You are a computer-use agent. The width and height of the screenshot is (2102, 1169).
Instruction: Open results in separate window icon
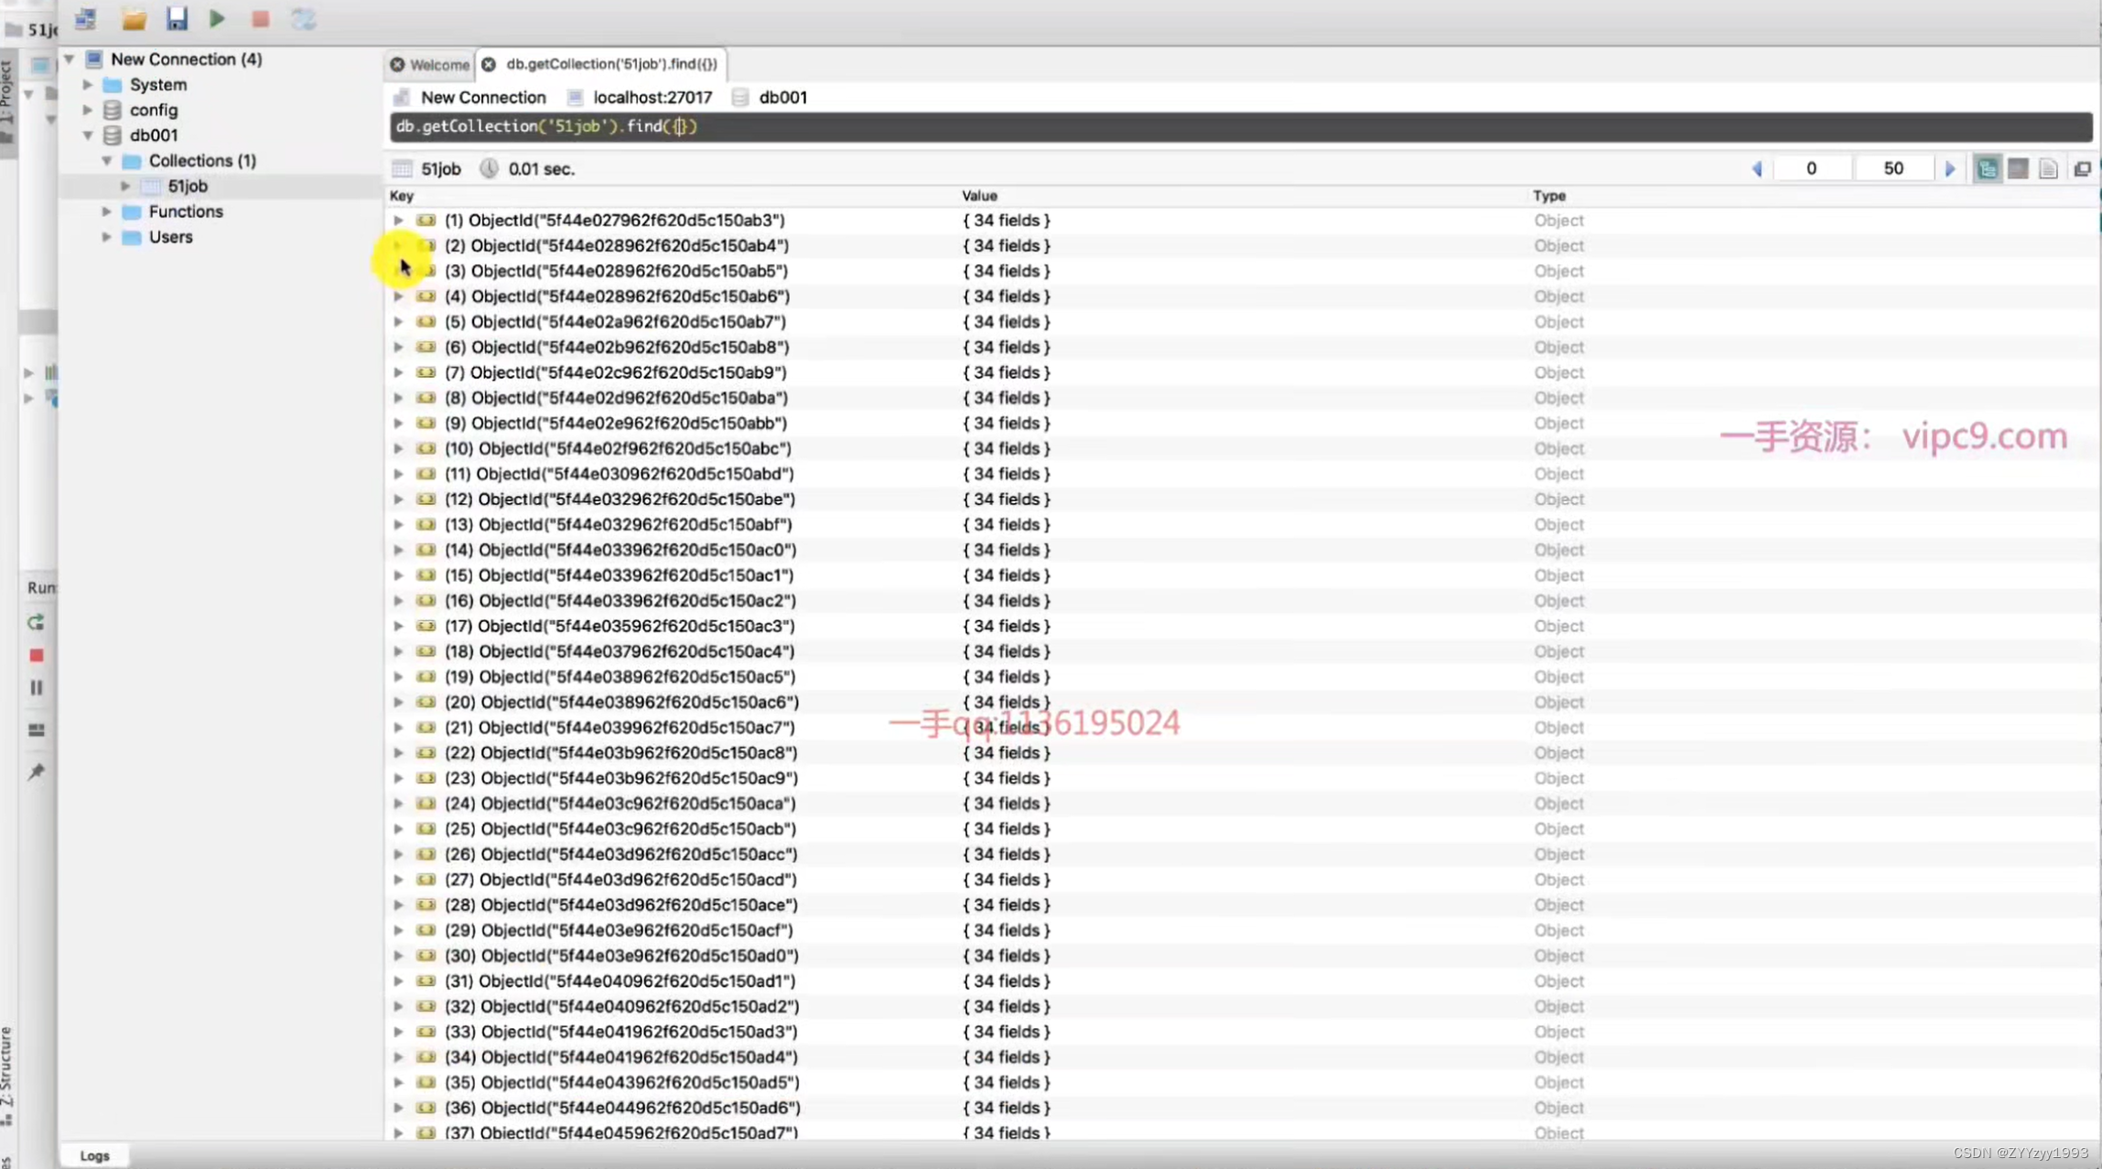point(2082,169)
